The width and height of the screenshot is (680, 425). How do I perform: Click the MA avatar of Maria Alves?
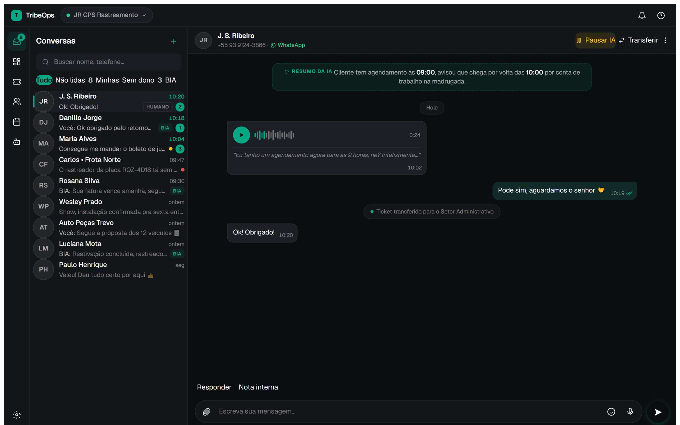pyautogui.click(x=43, y=144)
